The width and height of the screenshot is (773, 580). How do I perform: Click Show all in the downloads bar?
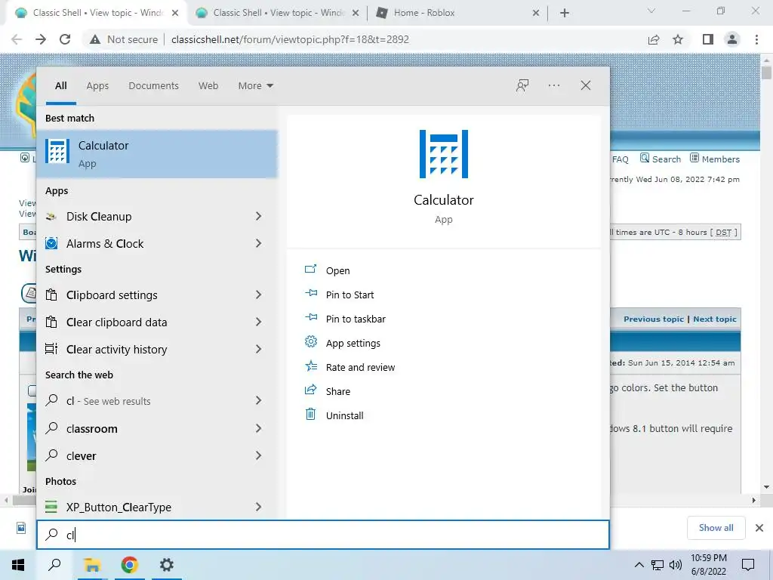716,528
